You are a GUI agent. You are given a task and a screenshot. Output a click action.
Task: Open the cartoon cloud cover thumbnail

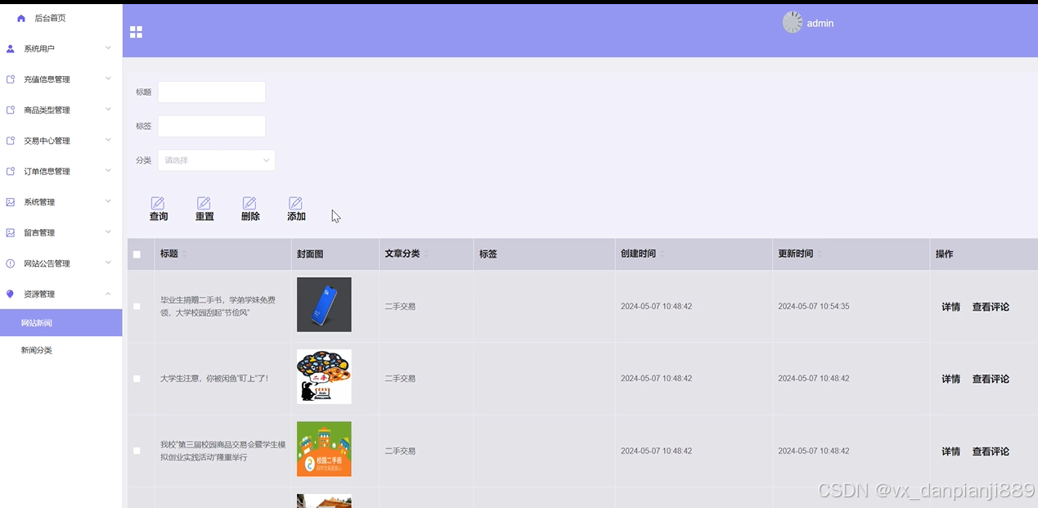[x=324, y=376]
